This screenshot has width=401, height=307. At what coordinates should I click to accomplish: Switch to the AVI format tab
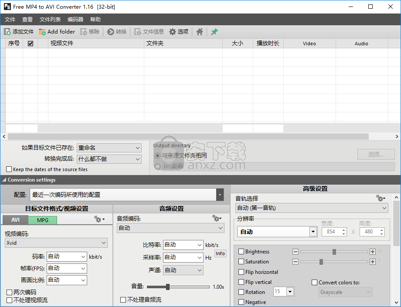click(15, 220)
